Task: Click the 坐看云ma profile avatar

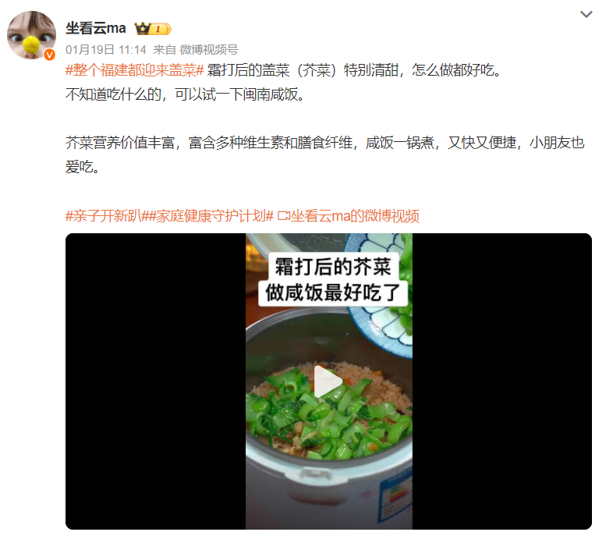Action: pos(31,35)
